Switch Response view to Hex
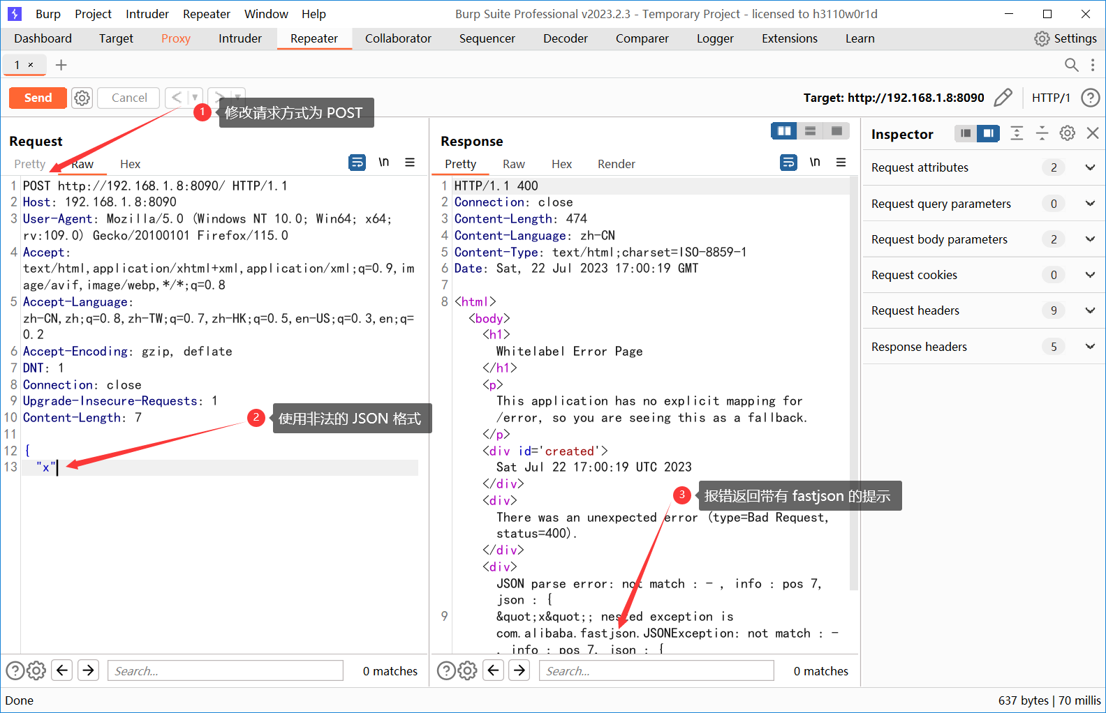This screenshot has height=713, width=1106. (x=561, y=164)
